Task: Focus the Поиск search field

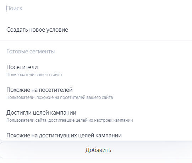Action: (x=96, y=9)
